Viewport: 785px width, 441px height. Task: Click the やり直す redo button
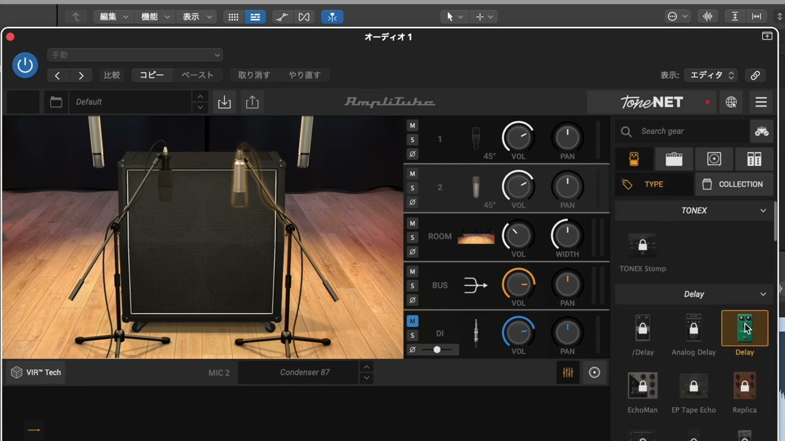[304, 75]
